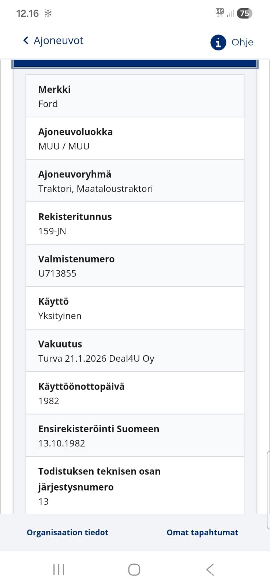Tap the Ensirekisteröinti Suomeen row
This screenshot has width=270, height=587.
(135, 435)
